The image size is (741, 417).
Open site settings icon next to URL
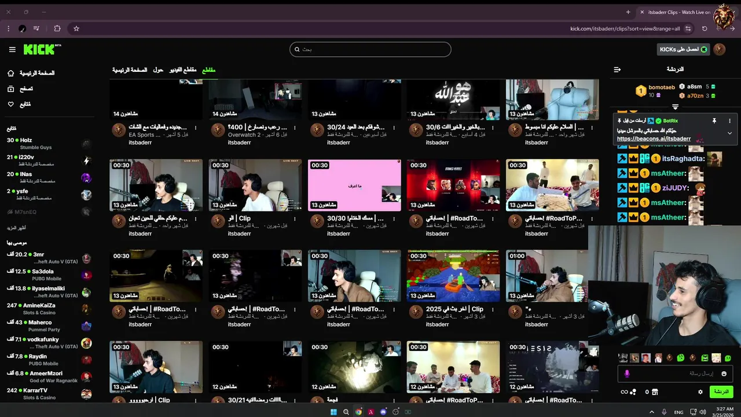pos(688,28)
